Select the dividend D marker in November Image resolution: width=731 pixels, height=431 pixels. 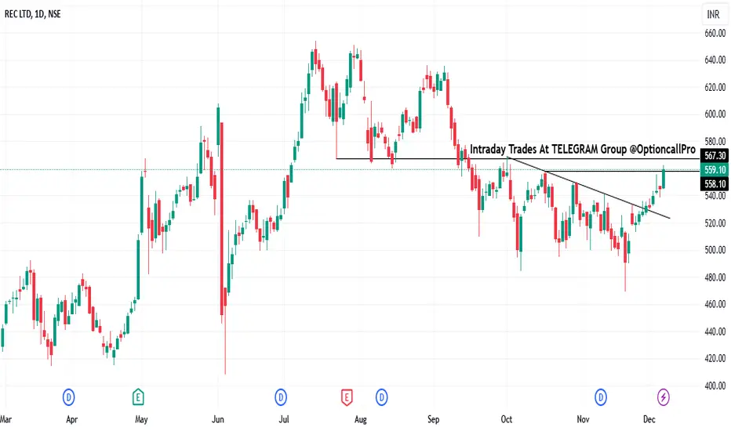coord(601,397)
